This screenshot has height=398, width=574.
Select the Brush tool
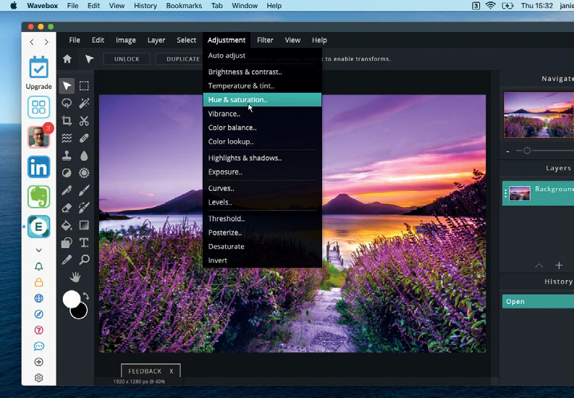[84, 190]
